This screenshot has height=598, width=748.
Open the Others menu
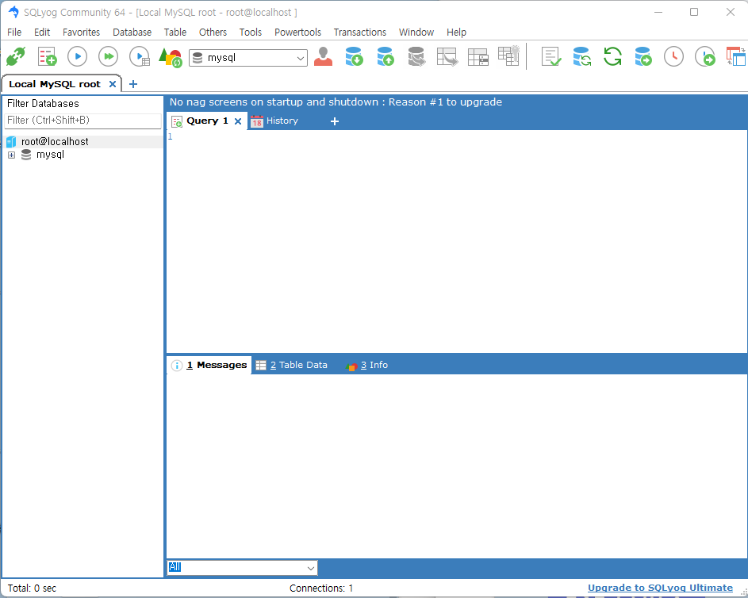[213, 32]
